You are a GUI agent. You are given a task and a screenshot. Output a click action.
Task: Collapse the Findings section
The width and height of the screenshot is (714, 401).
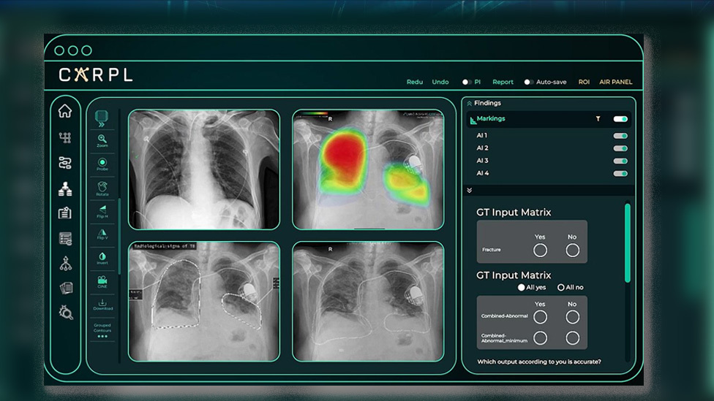(x=469, y=104)
